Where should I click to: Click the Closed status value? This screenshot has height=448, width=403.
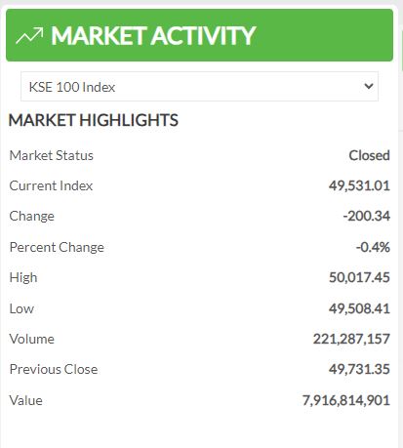369,155
